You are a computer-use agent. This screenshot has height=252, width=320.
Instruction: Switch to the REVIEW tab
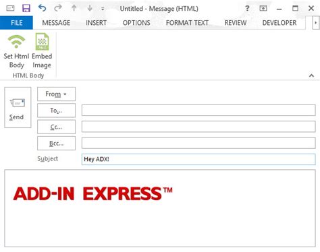click(236, 23)
